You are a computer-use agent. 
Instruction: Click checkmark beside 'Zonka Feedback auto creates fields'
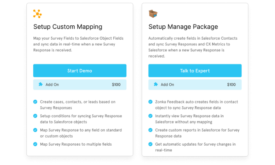pos(150,102)
